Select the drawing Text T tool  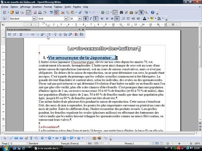pyautogui.click(x=31, y=138)
